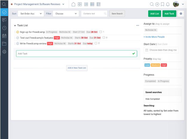Open the Write Freedcamp review task
This screenshot has height=139, width=187.
[33, 43]
